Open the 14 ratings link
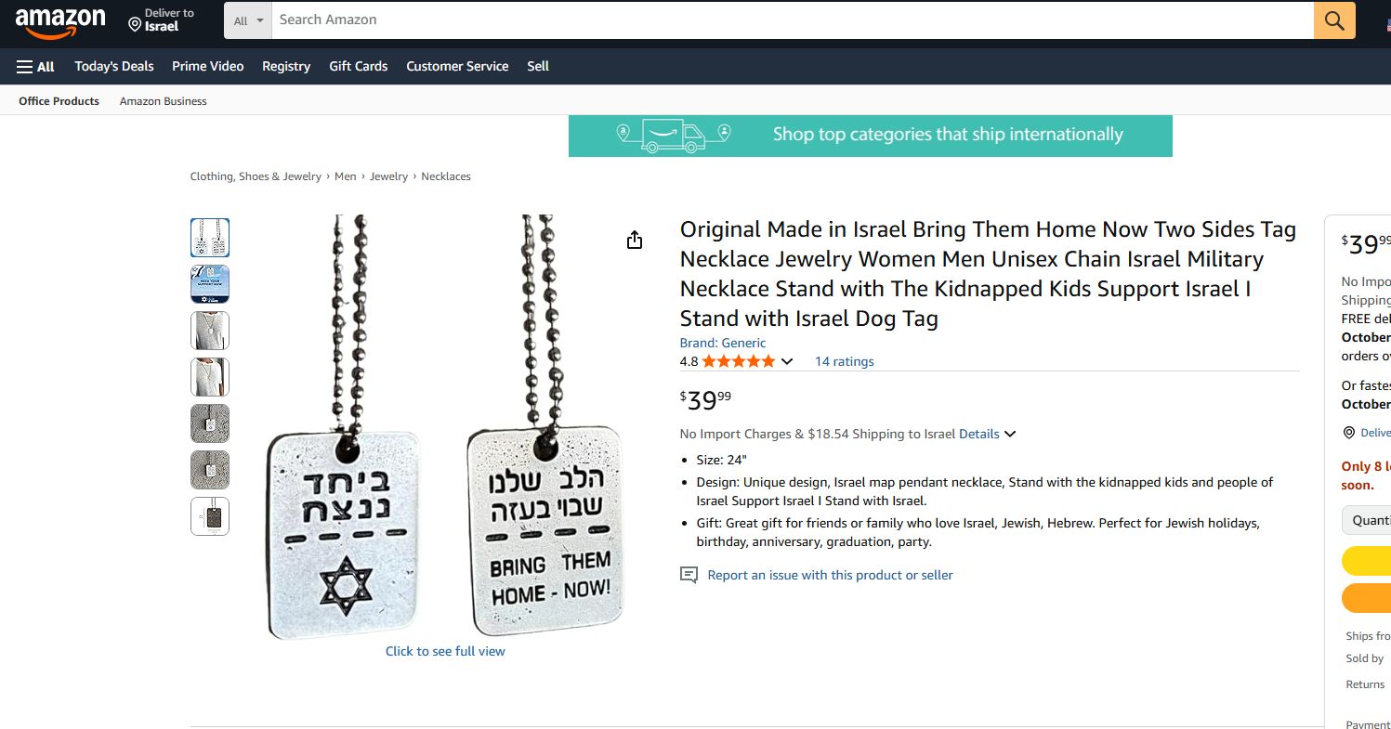The width and height of the screenshot is (1391, 729). pyautogui.click(x=844, y=361)
